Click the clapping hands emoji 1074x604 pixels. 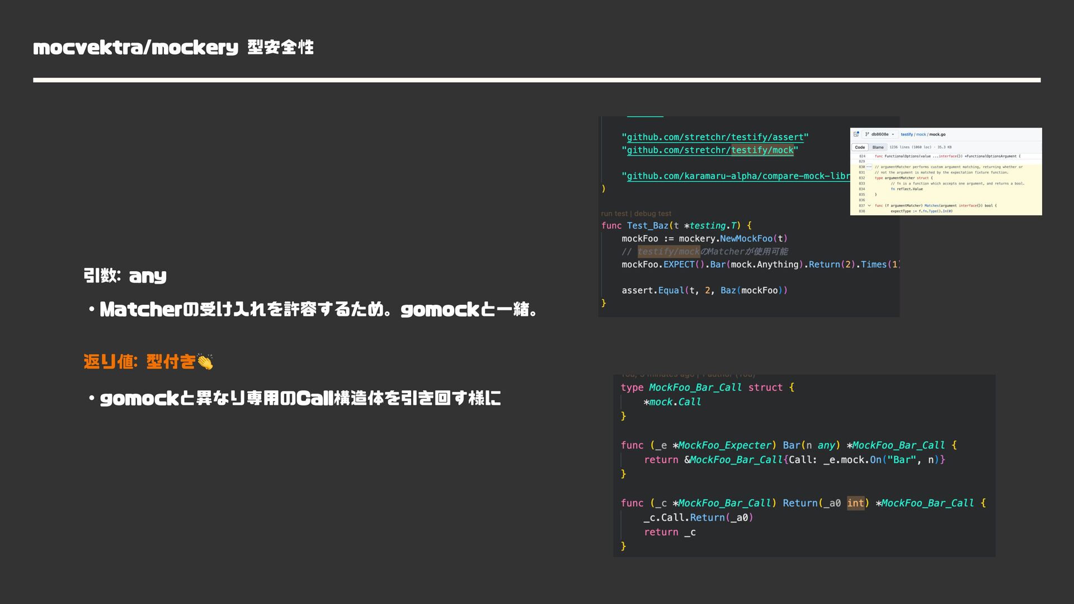[x=205, y=362]
